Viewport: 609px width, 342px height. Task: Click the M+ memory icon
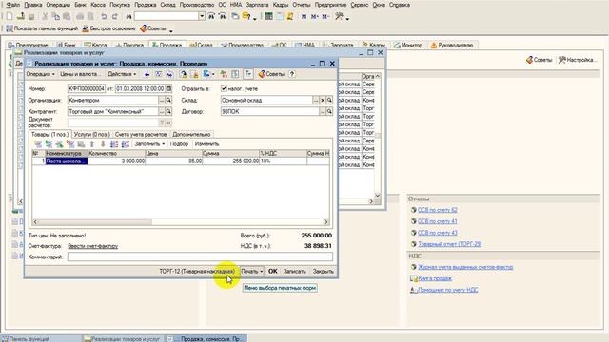pyautogui.click(x=315, y=16)
